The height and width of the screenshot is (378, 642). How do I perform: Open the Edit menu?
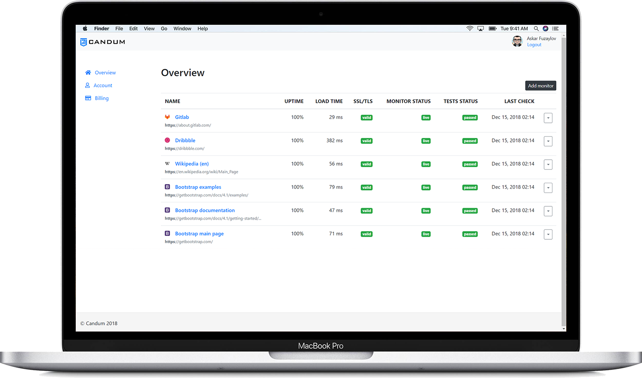134,29
